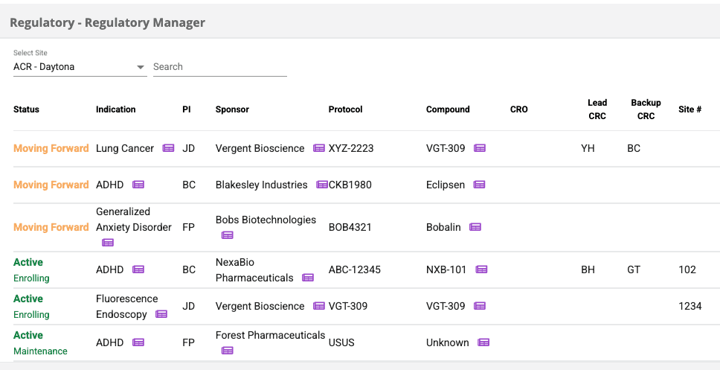Open details icon under Generalized Anxiety Disorder
The width and height of the screenshot is (720, 370).
[108, 242]
